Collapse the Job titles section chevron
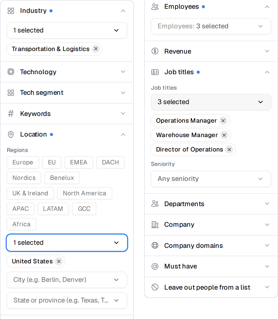This screenshot has width=278, height=319. 267,72
